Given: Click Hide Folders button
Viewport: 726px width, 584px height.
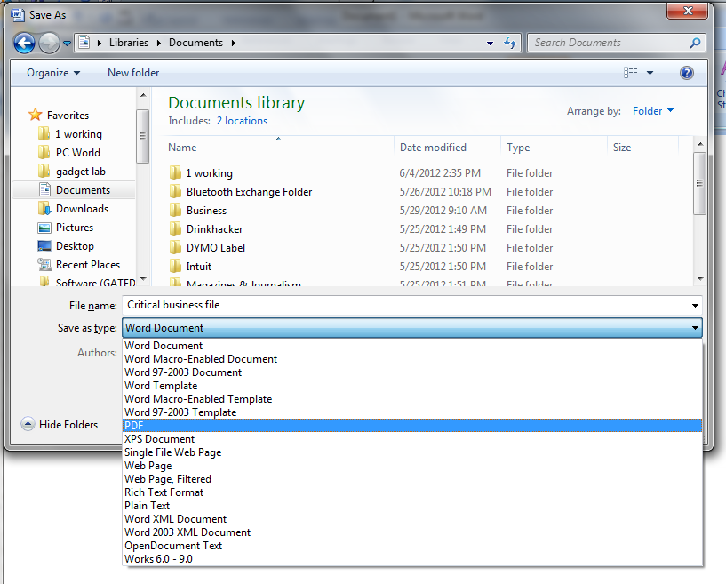Looking at the screenshot, I should 59,425.
